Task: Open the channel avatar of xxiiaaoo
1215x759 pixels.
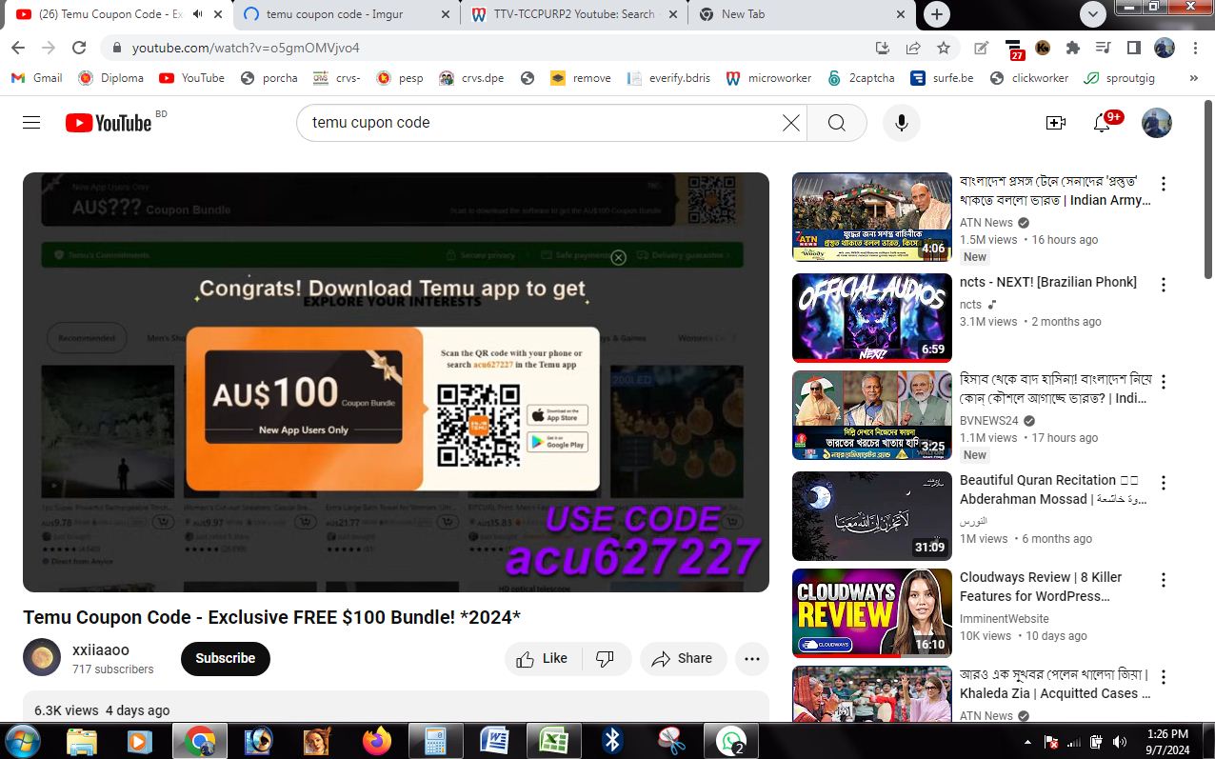Action: click(x=42, y=658)
